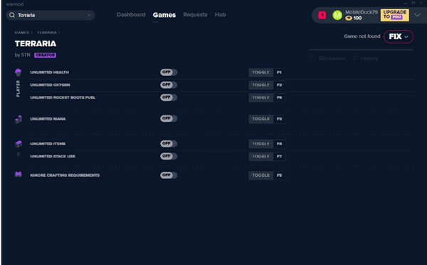Screen dimensions: 427x265
Task: Open the Requests tab
Action: (195, 15)
